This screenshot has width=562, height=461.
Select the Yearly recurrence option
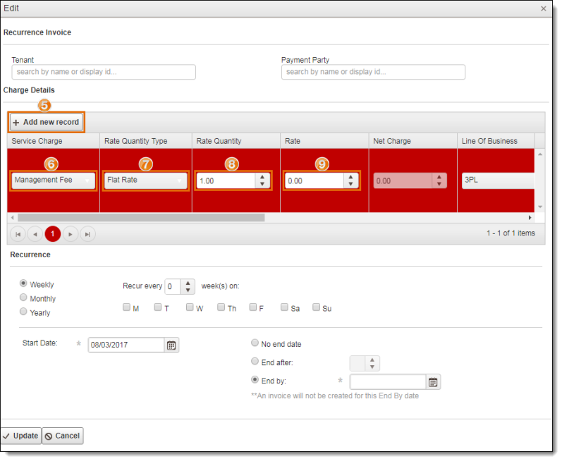click(x=24, y=312)
